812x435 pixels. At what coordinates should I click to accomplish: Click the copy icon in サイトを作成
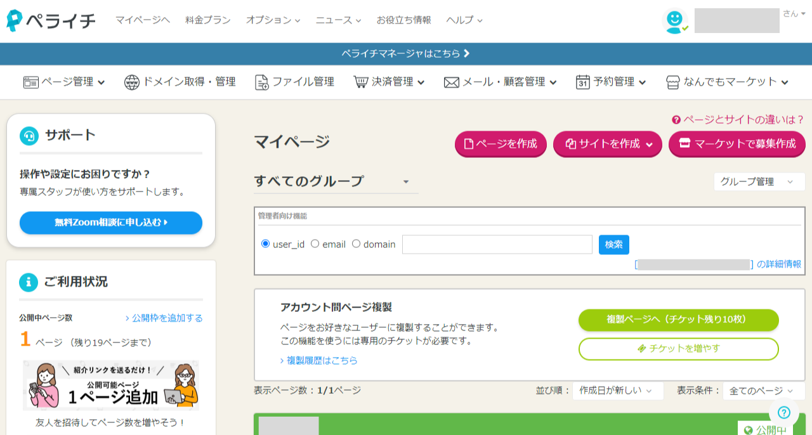(570, 144)
